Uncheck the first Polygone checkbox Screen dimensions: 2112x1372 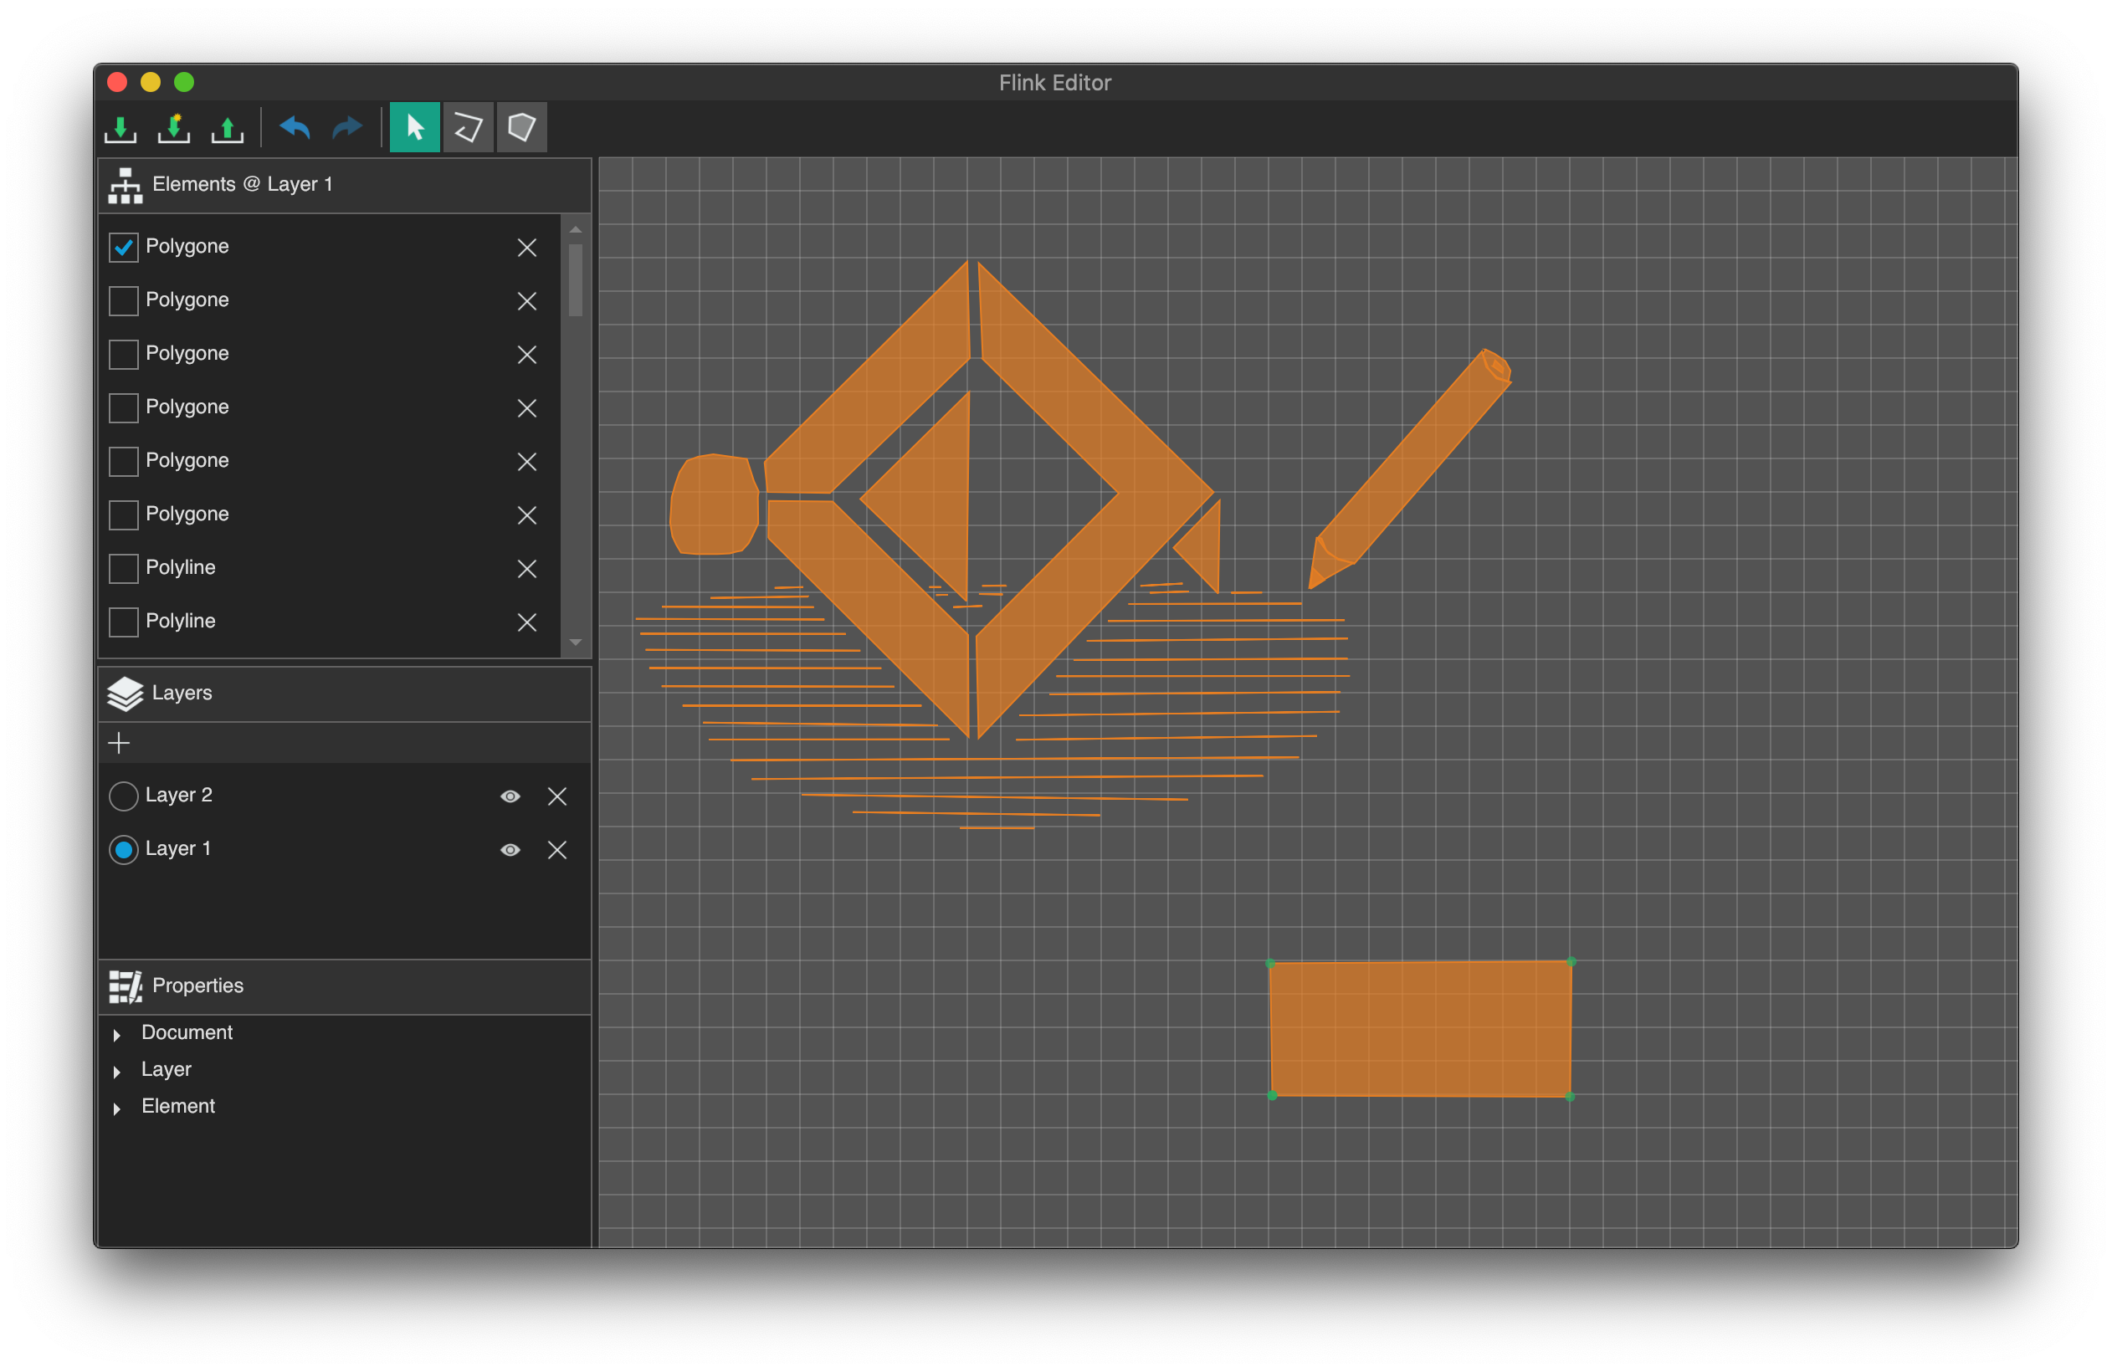point(123,247)
